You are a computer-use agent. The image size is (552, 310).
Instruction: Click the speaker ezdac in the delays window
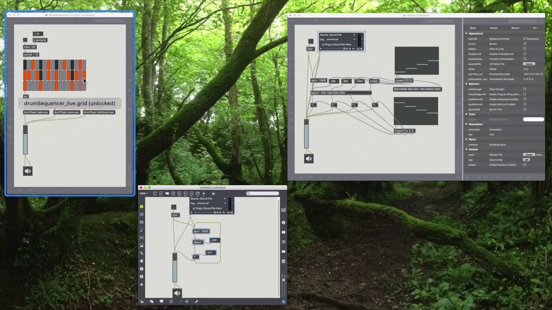308,159
